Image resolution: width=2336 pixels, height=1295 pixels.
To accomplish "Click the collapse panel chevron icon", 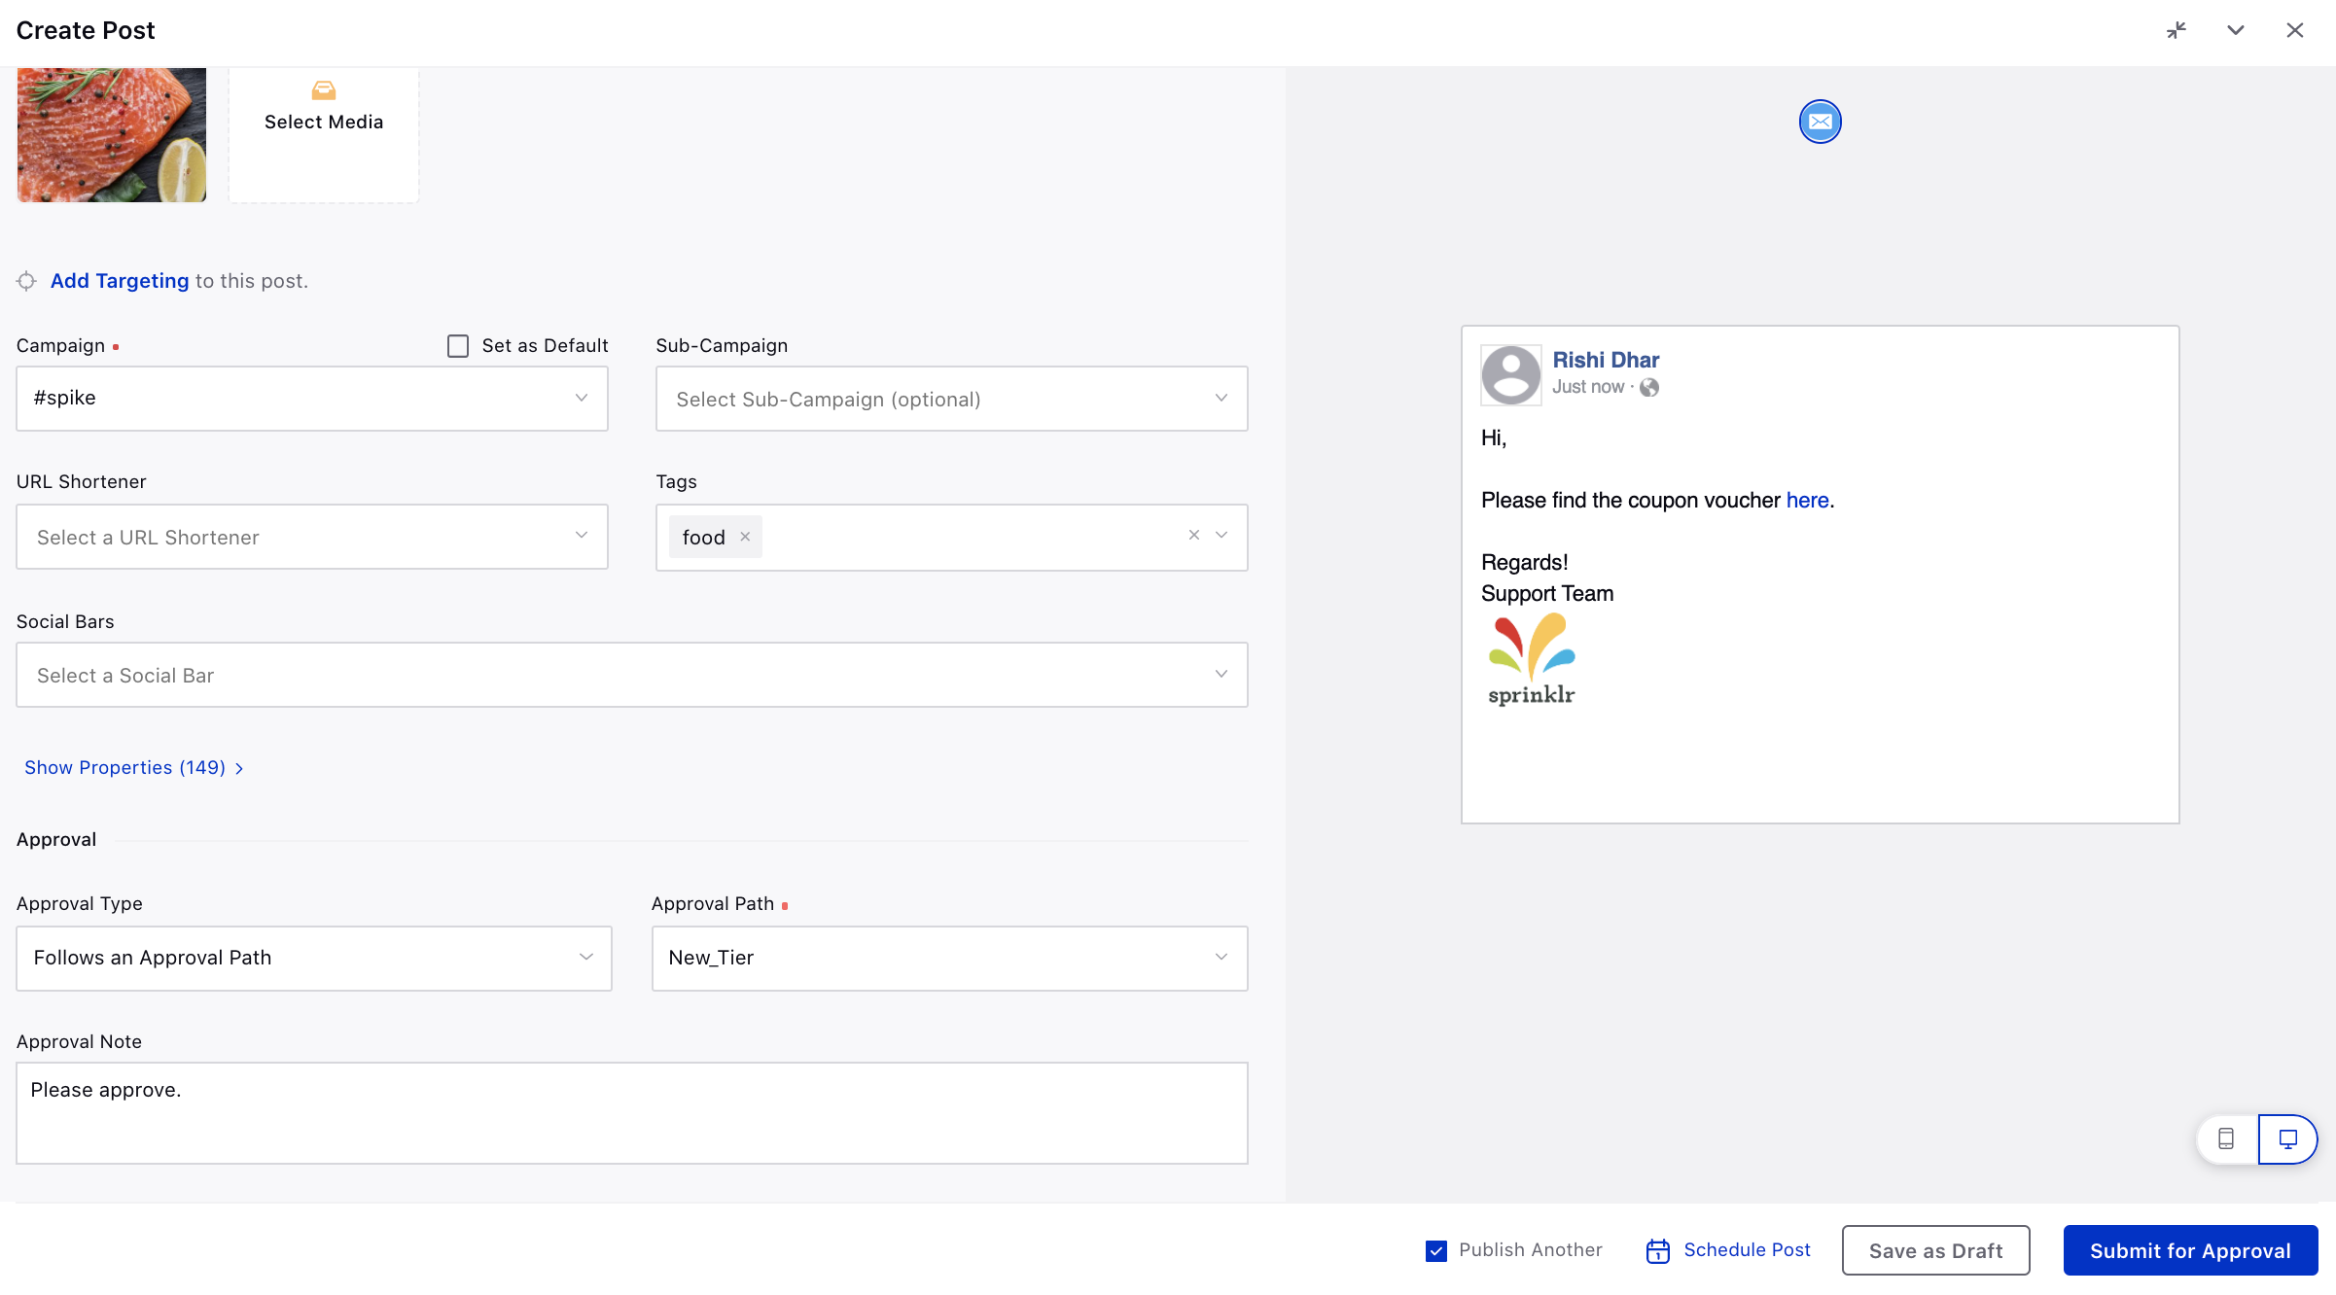I will pyautogui.click(x=2236, y=29).
